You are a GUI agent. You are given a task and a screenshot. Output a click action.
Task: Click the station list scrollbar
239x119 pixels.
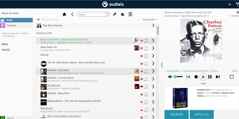pyautogui.click(x=158, y=30)
